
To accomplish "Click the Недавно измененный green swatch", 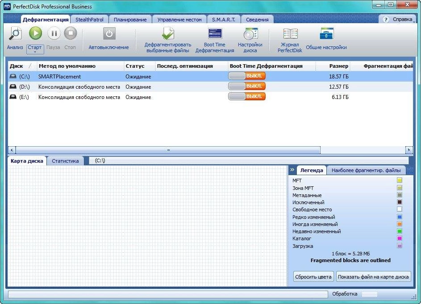I will [x=400, y=231].
